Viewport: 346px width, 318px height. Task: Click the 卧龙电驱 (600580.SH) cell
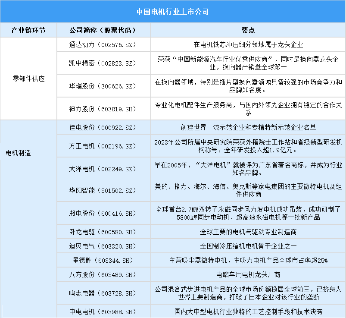(103, 232)
